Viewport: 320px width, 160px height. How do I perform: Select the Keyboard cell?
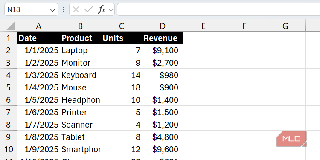pyautogui.click(x=80, y=75)
